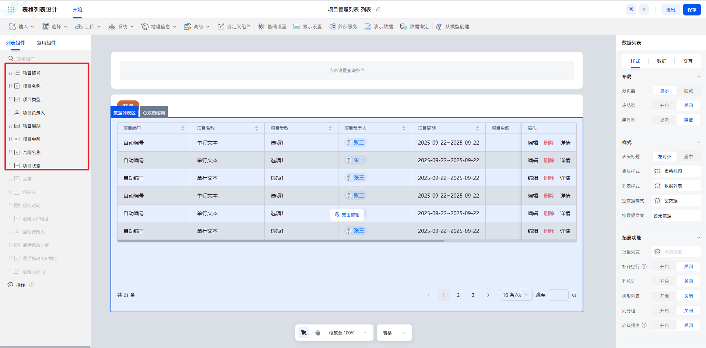Open the 基础设置 toolbar item

273,26
